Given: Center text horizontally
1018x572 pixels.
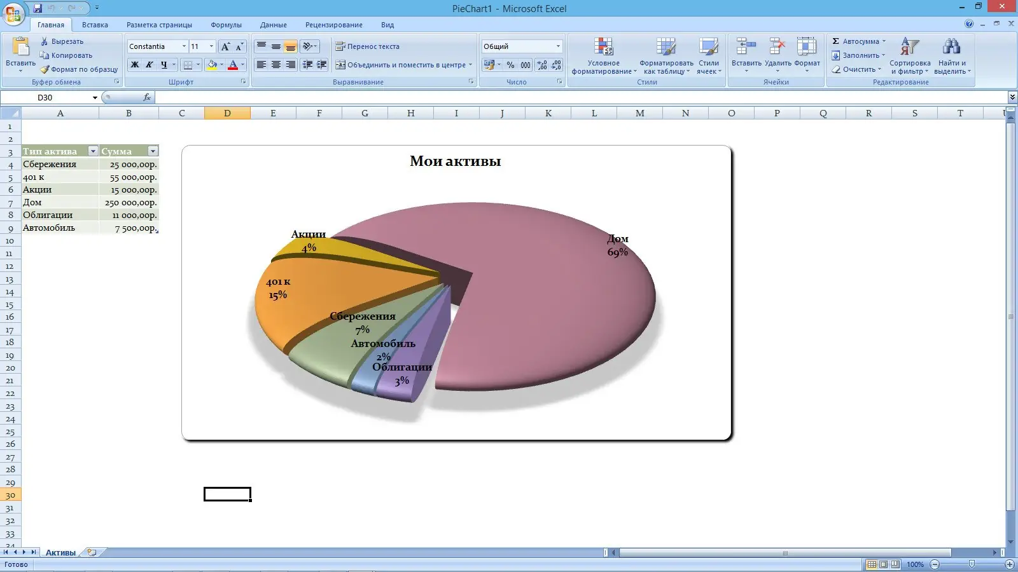Looking at the screenshot, I should pos(276,65).
